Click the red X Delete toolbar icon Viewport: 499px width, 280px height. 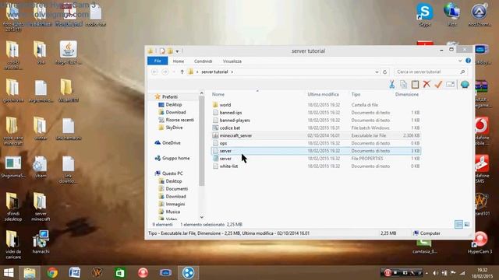pyautogui.click(x=426, y=84)
